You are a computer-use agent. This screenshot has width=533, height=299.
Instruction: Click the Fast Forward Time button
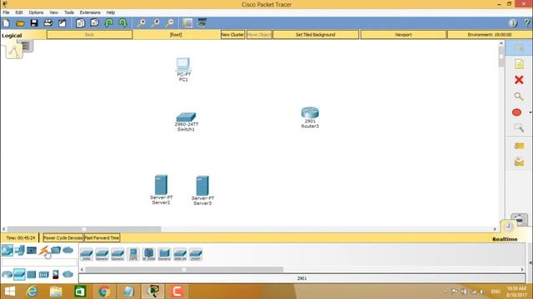[102, 238]
